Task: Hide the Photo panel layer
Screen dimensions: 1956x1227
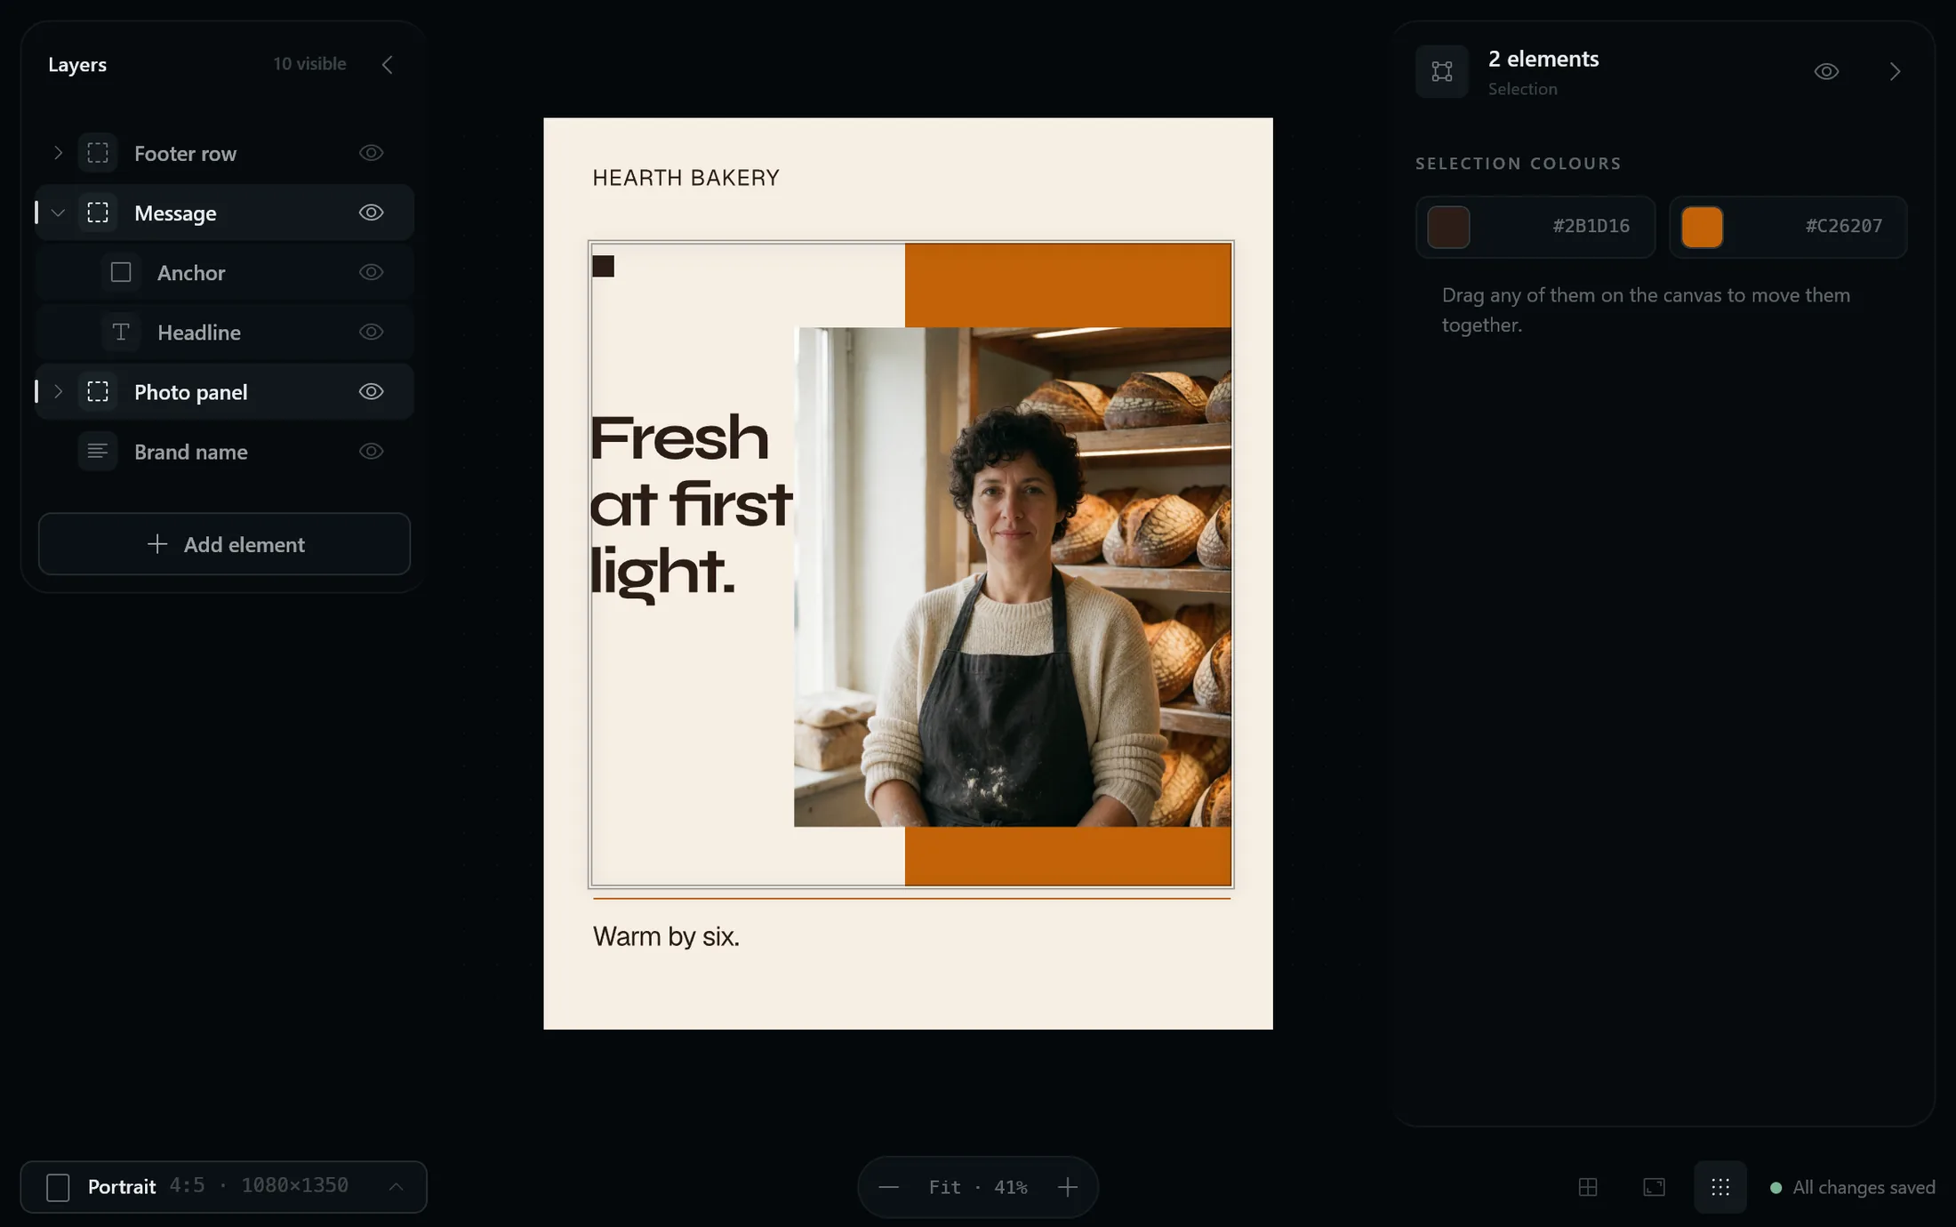Action: click(x=371, y=391)
